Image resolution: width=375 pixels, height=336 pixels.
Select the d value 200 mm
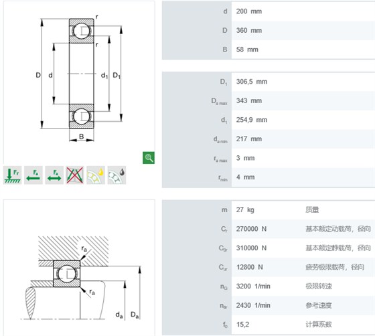coord(249,11)
